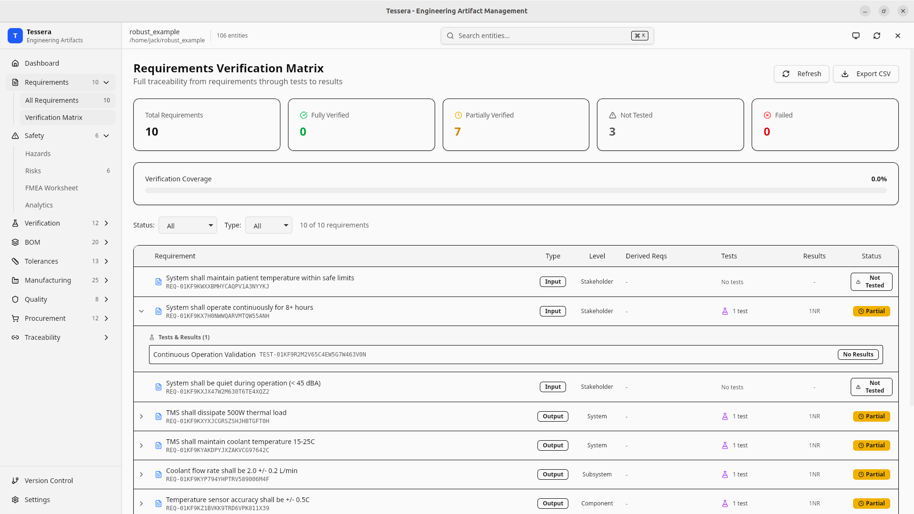Click the Refresh button above the matrix
Image resolution: width=914 pixels, height=514 pixels.
click(x=802, y=74)
